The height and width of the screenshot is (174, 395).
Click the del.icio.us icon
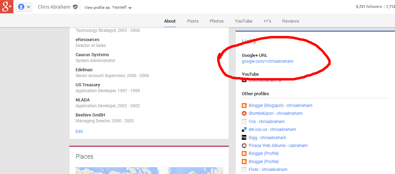244,129
